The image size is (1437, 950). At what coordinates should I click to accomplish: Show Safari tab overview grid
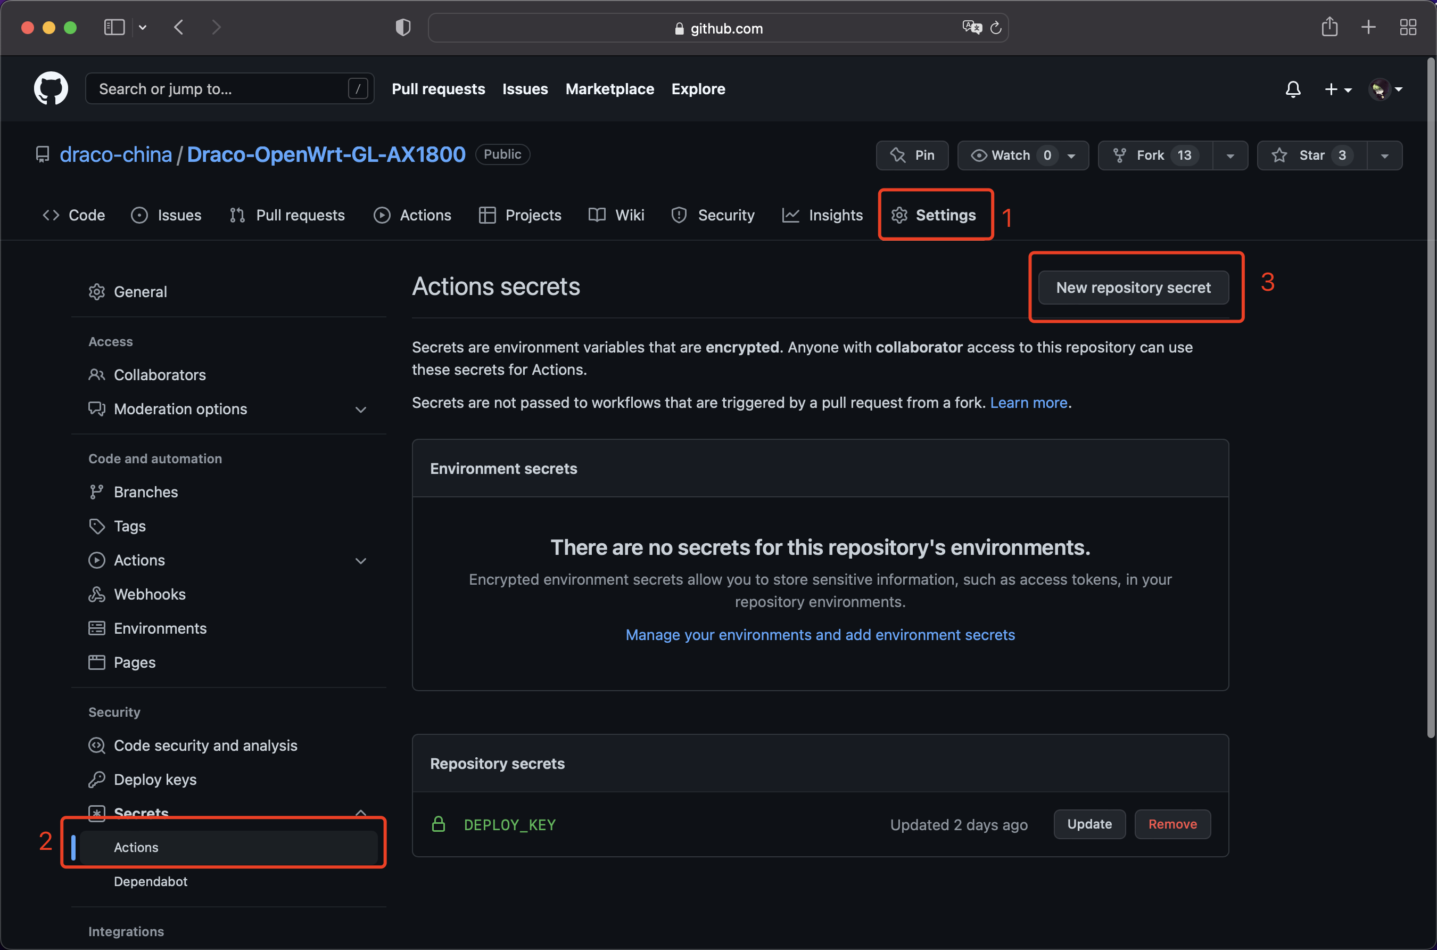pos(1408,27)
